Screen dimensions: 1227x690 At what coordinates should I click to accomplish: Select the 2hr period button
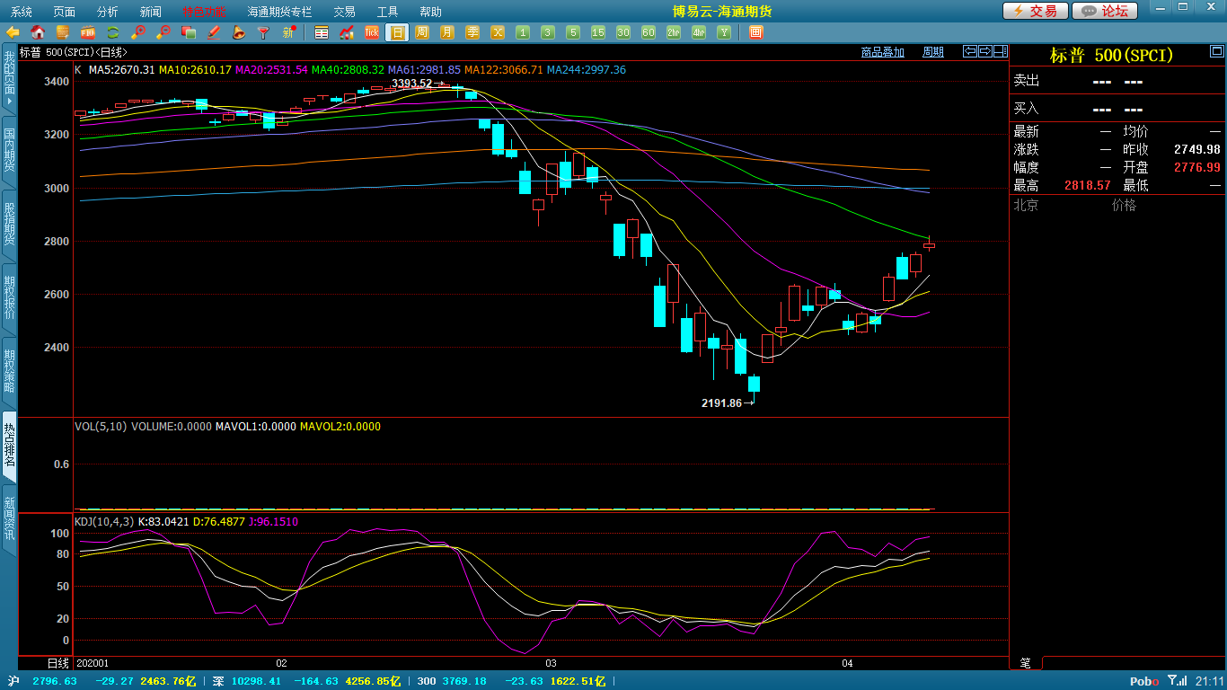tap(674, 32)
